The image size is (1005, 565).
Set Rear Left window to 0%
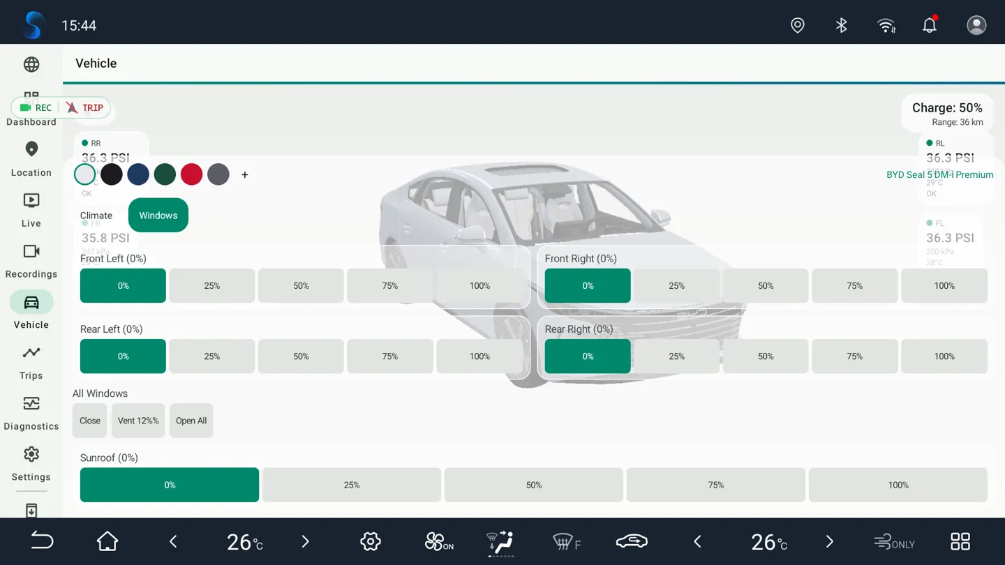[123, 356]
